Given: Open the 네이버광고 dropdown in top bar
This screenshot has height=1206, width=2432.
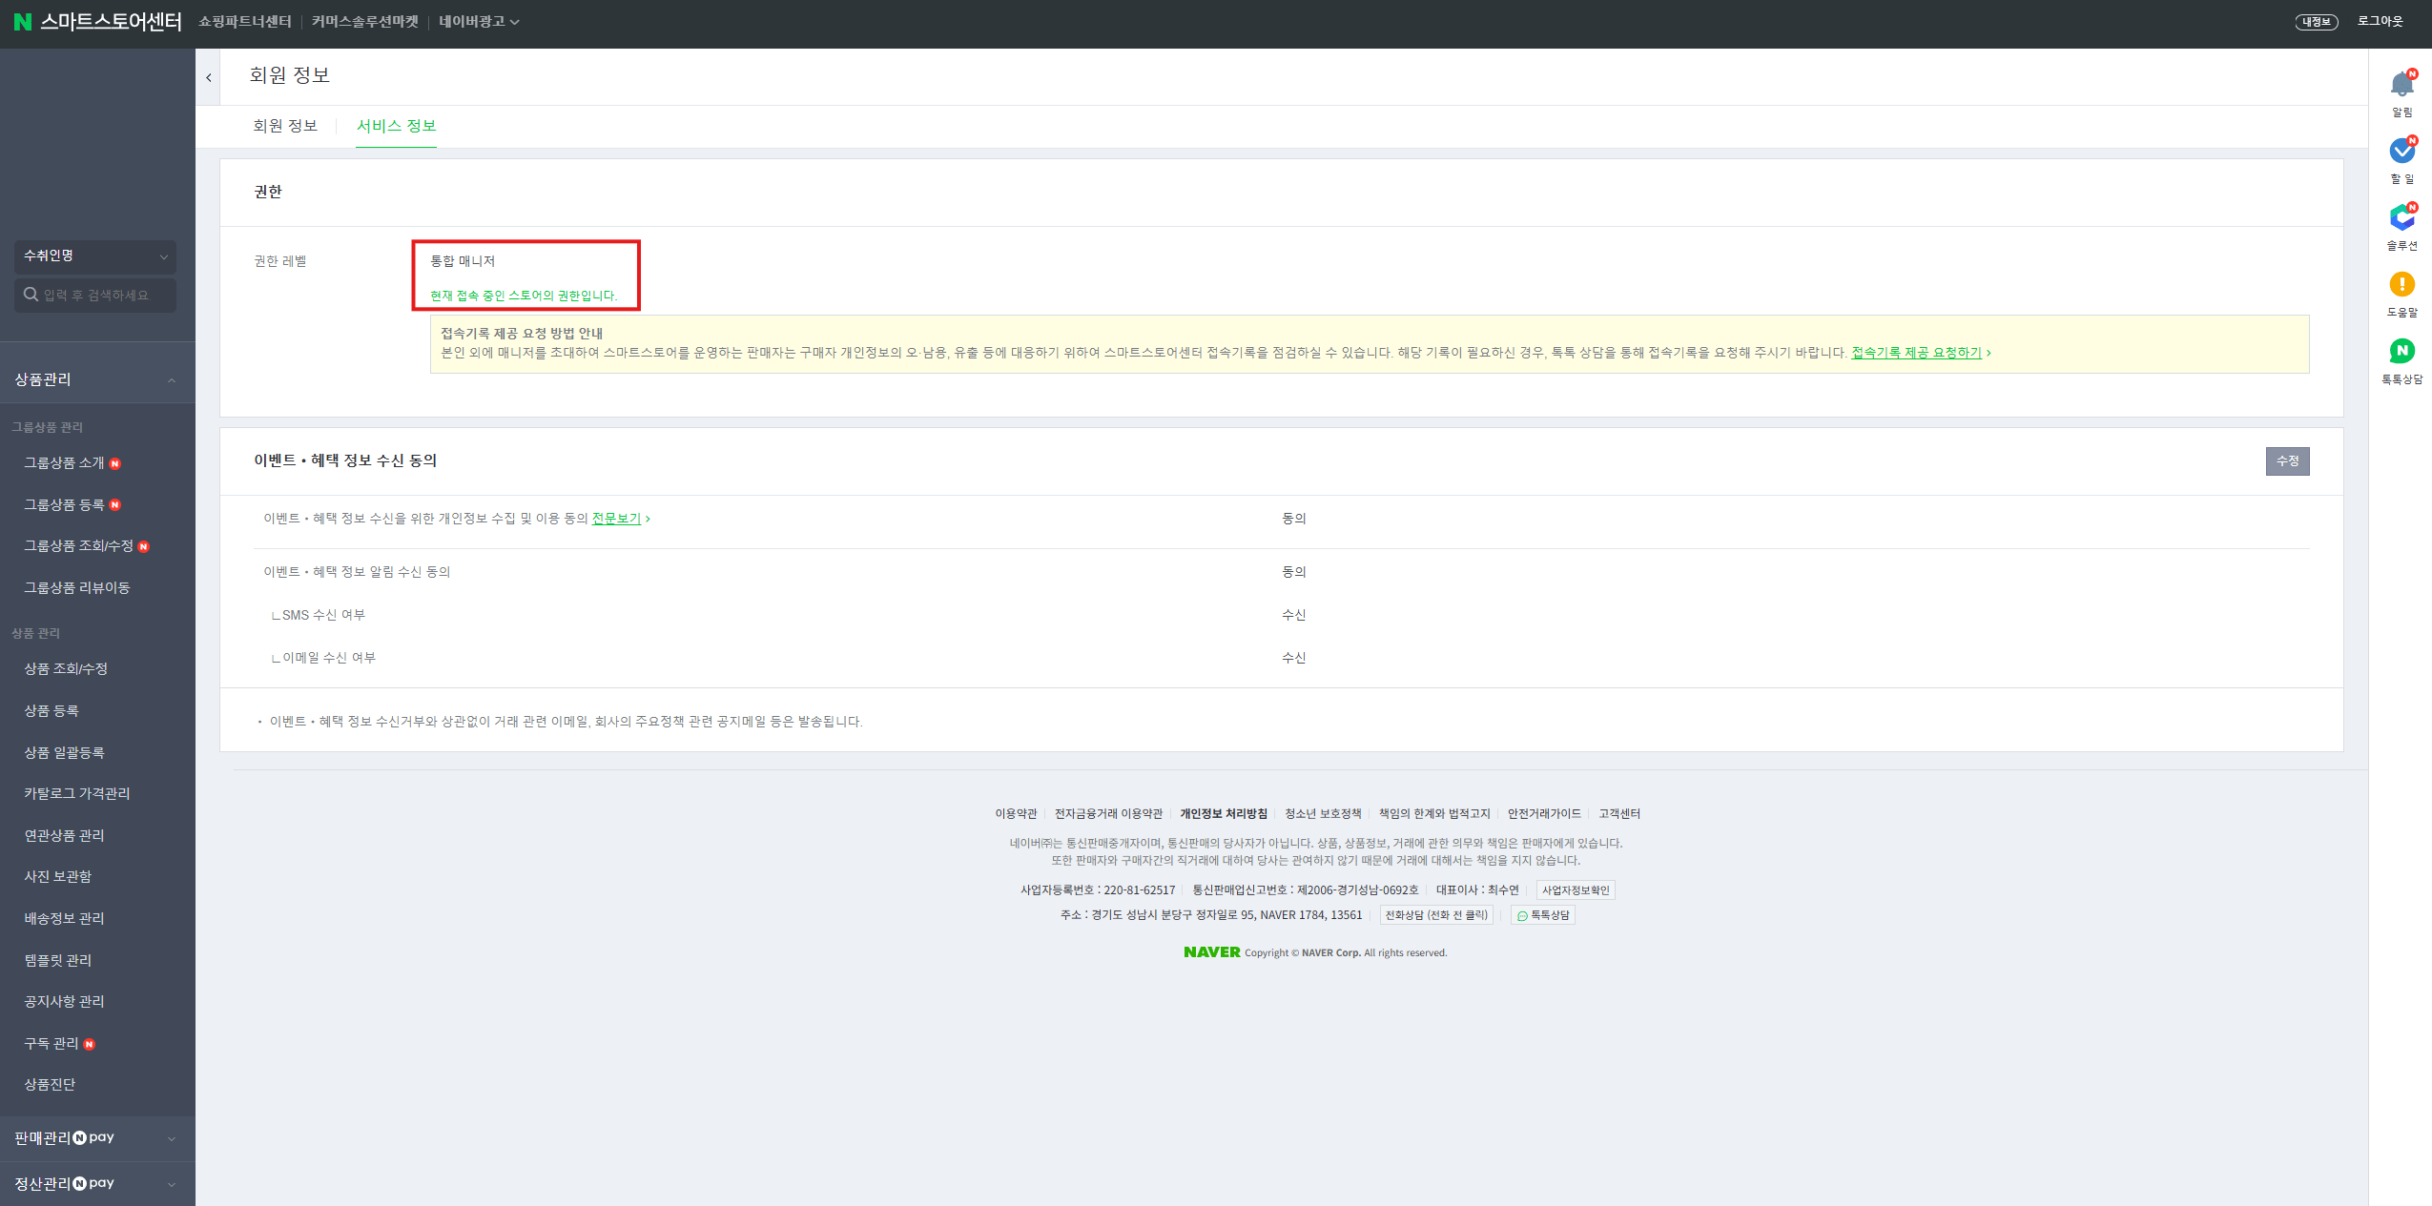Looking at the screenshot, I should pos(479,22).
